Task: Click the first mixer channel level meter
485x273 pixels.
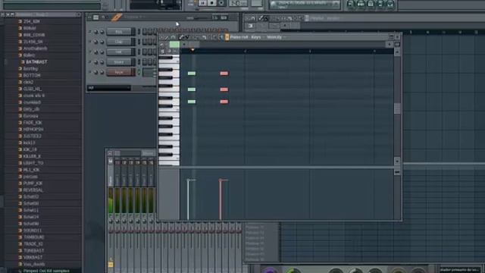Action: click(x=111, y=200)
